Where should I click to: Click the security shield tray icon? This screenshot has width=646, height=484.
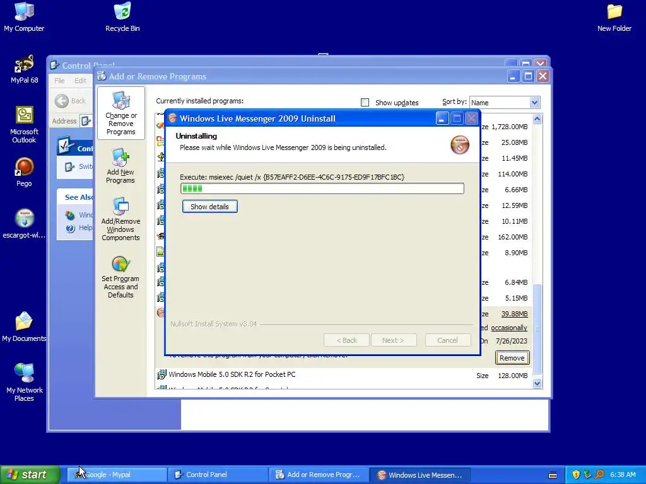575,475
